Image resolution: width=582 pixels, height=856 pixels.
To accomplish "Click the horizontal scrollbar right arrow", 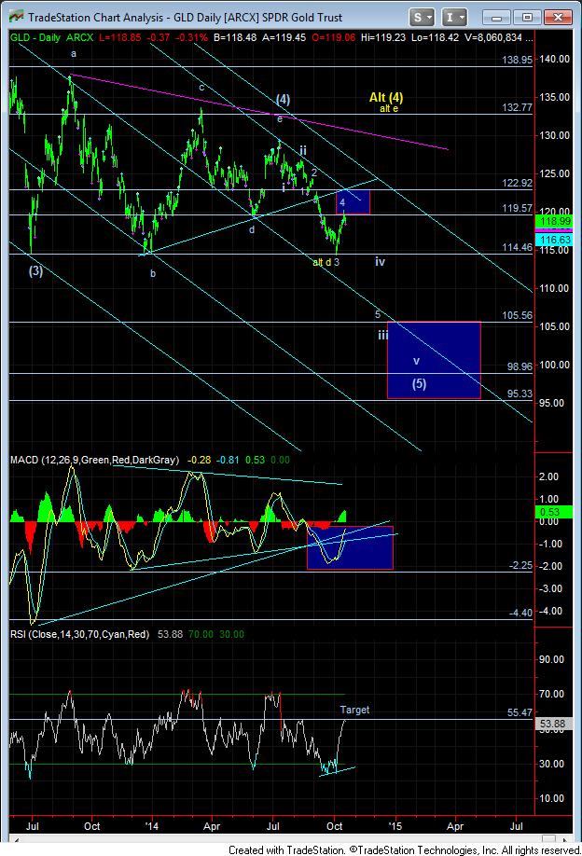I will 564,839.
